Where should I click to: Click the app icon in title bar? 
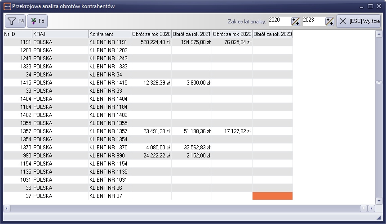(7, 6)
